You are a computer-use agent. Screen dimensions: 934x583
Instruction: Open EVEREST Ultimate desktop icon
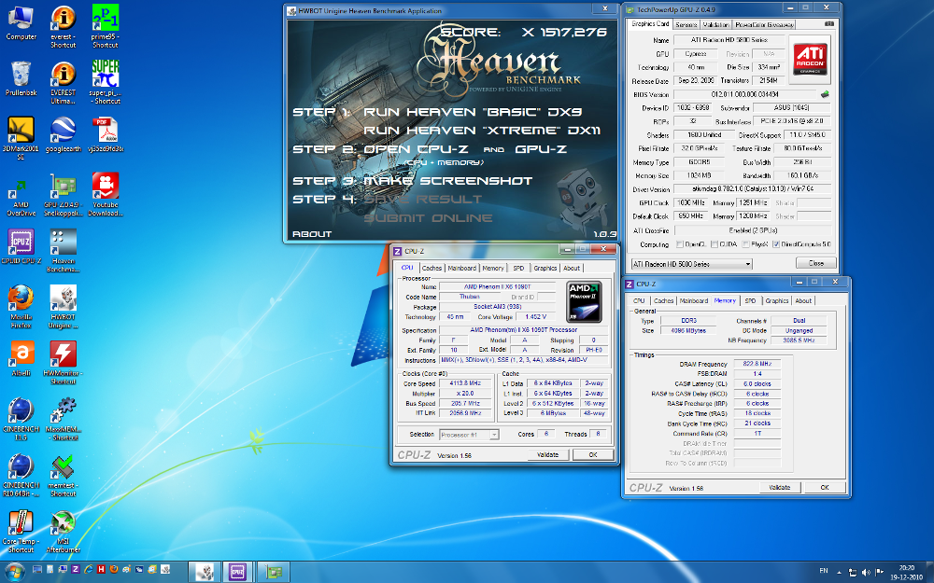point(64,83)
